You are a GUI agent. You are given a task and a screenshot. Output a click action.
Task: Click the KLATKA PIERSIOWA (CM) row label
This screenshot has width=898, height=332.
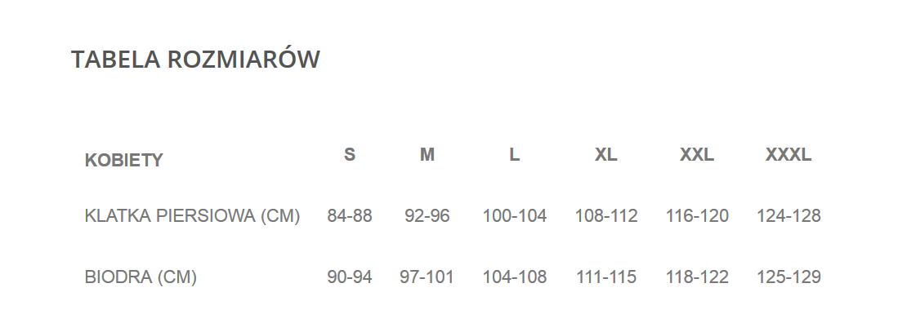(x=193, y=216)
